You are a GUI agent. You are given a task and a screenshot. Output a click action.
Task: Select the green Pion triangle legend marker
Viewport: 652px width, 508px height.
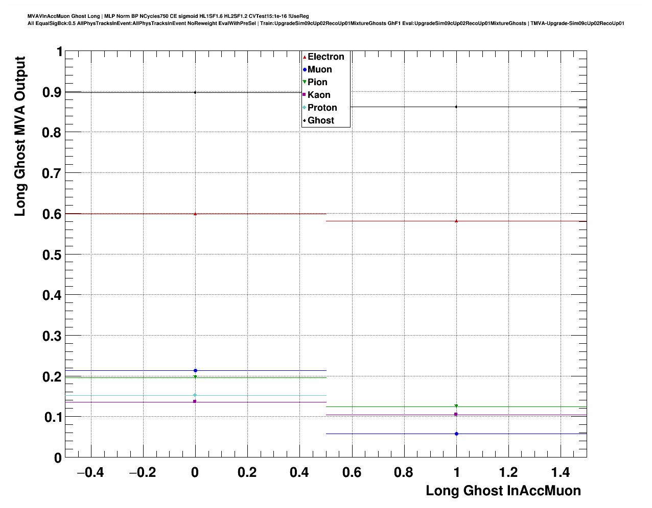click(x=305, y=82)
